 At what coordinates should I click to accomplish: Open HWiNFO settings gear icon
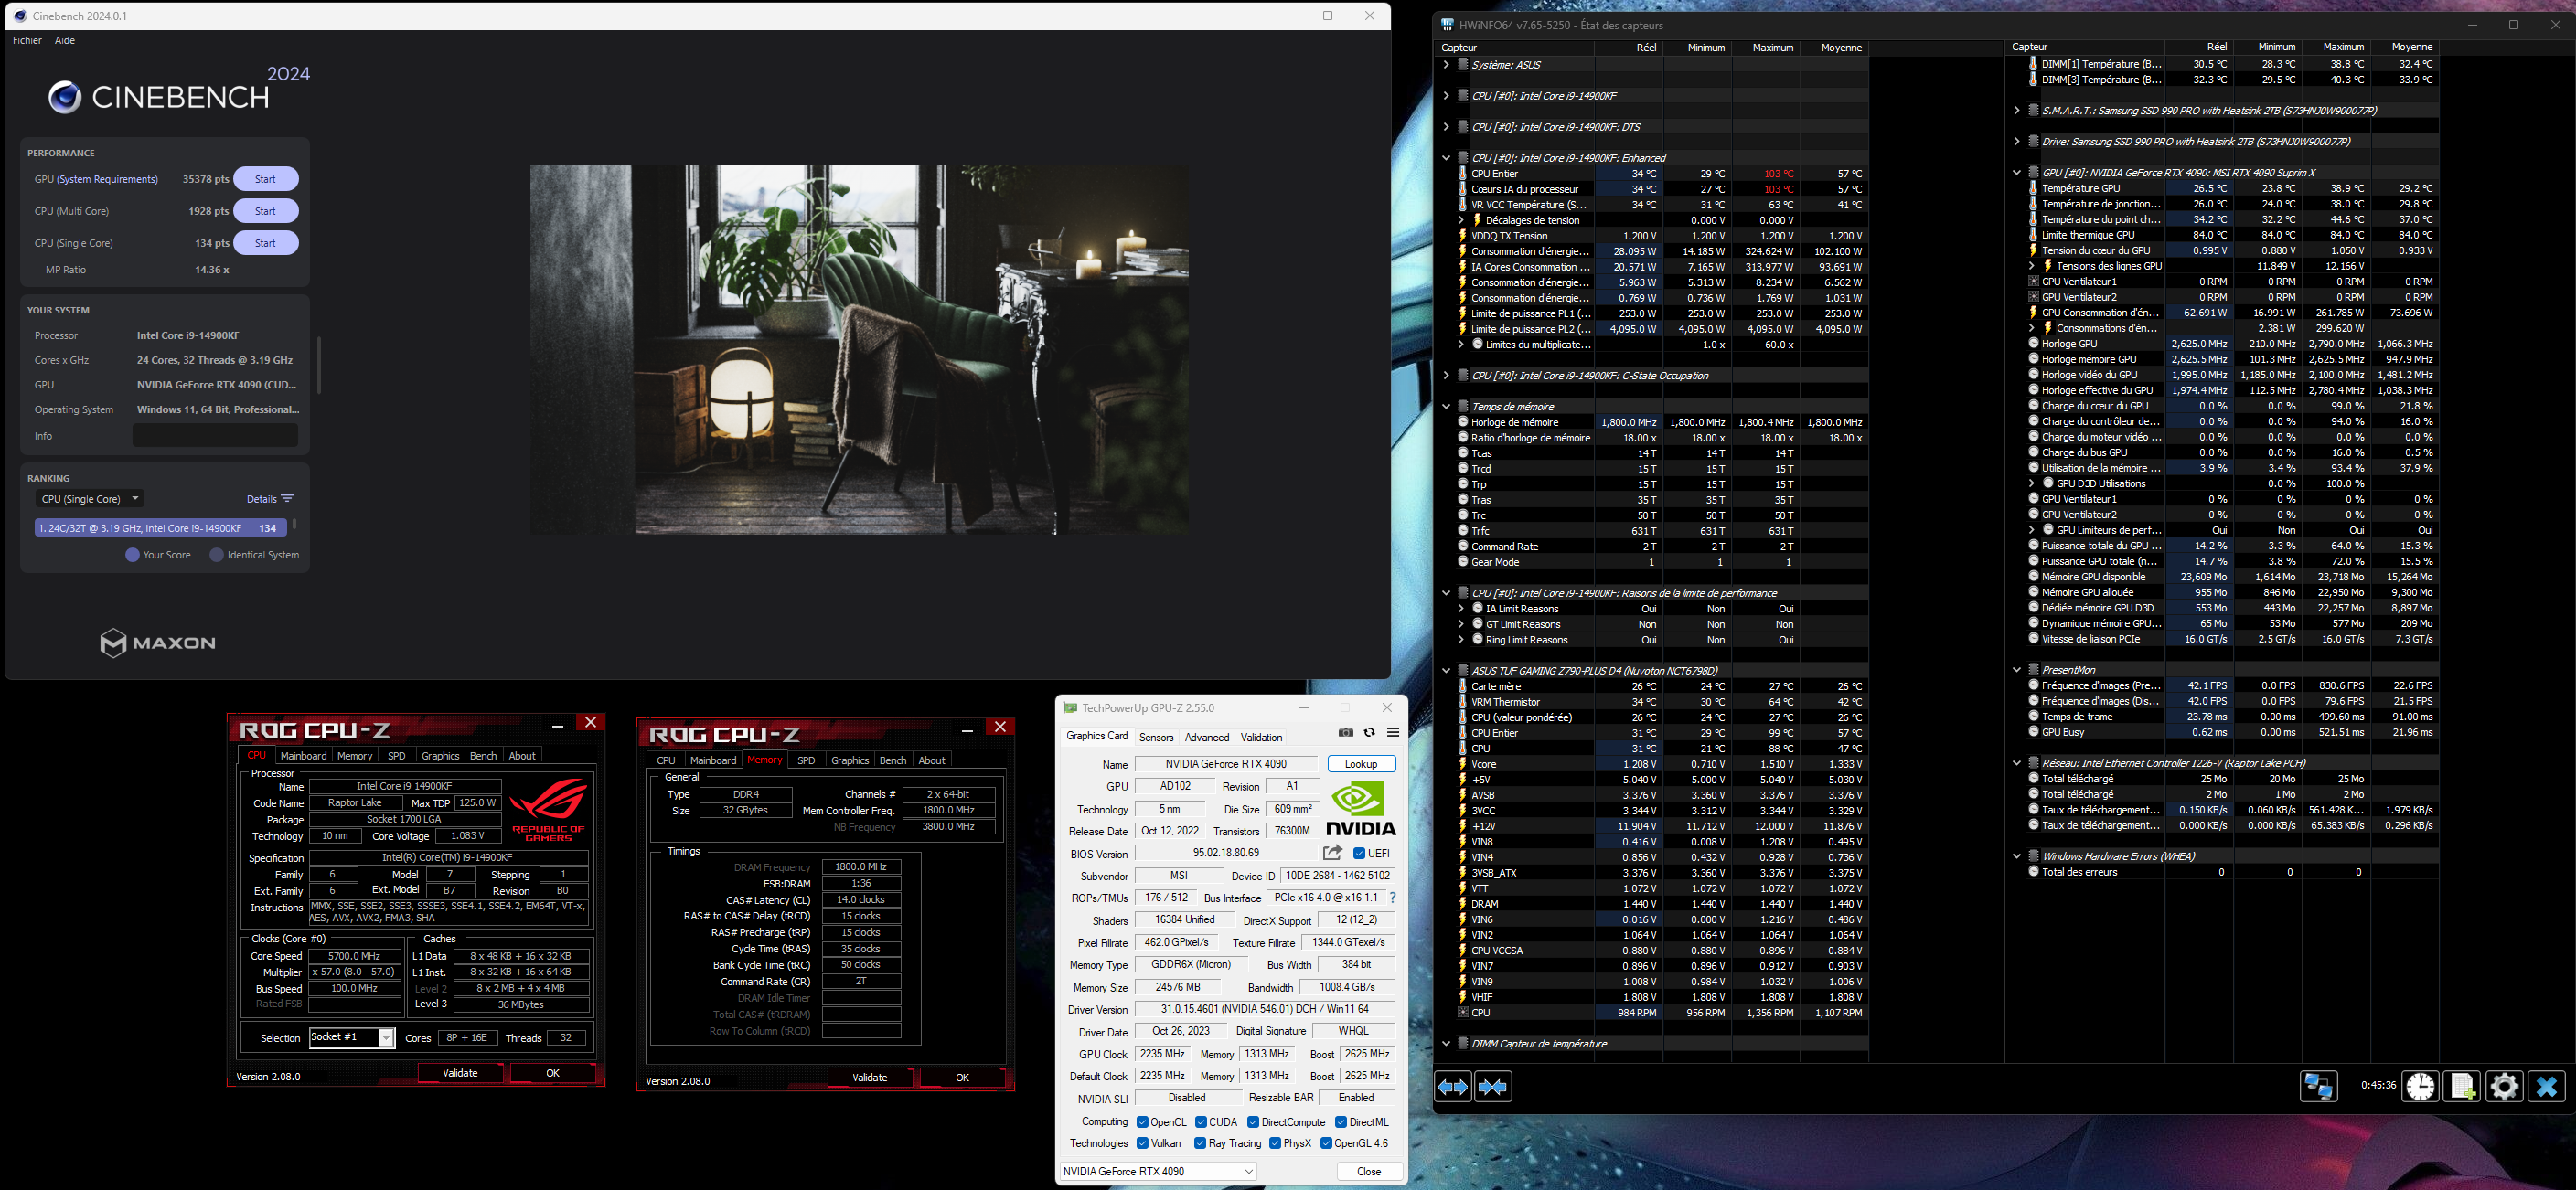tap(2504, 1085)
